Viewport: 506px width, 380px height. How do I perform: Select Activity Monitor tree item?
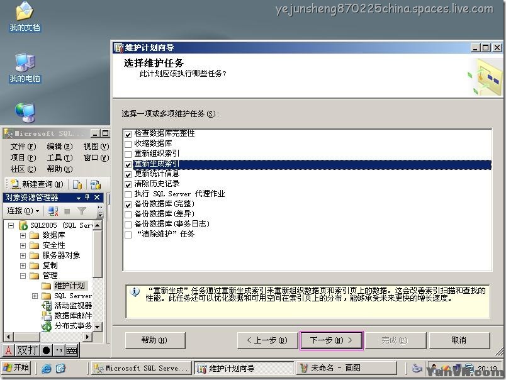[67, 305]
